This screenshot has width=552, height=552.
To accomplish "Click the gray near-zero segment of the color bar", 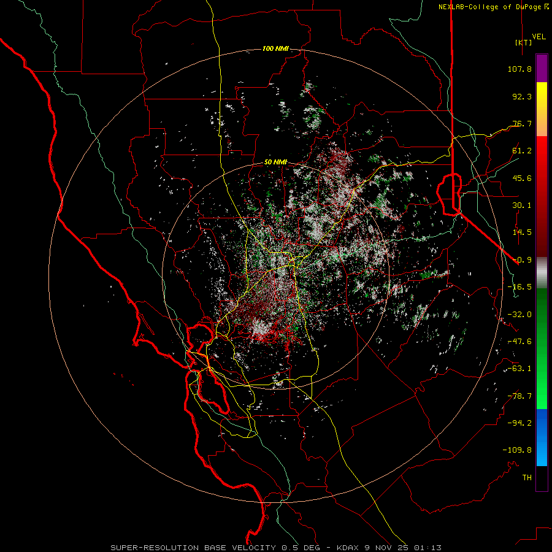I will tap(542, 273).
